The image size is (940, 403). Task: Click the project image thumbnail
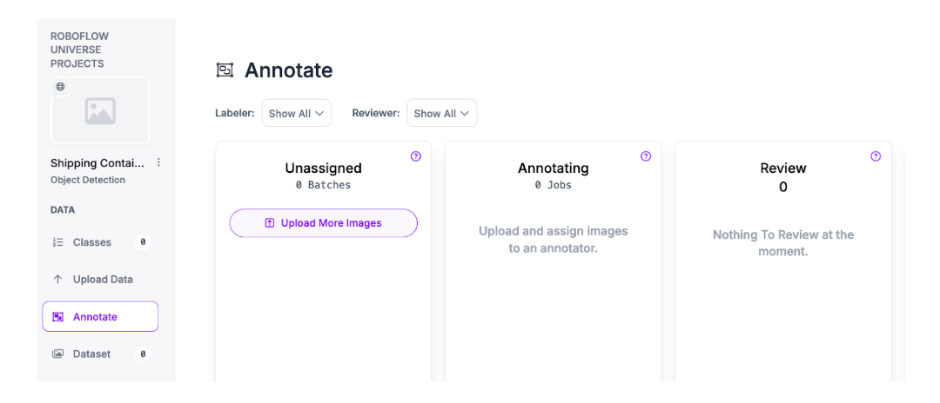click(x=100, y=111)
